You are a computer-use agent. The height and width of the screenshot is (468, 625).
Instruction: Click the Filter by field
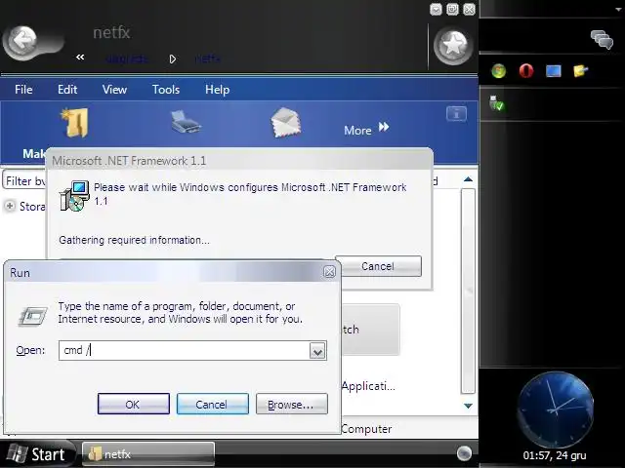24,181
